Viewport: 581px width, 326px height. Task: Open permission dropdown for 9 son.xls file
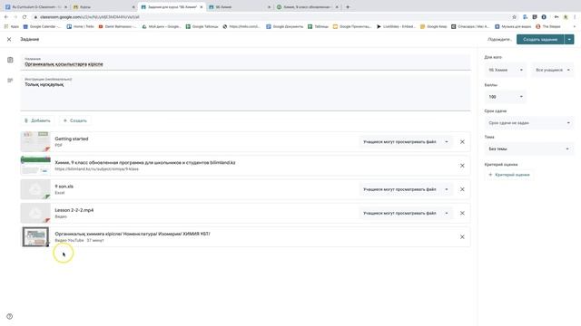point(406,189)
